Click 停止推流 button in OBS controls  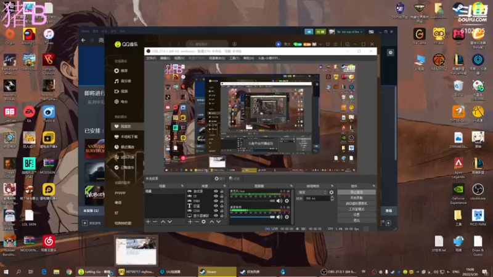coord(356,192)
